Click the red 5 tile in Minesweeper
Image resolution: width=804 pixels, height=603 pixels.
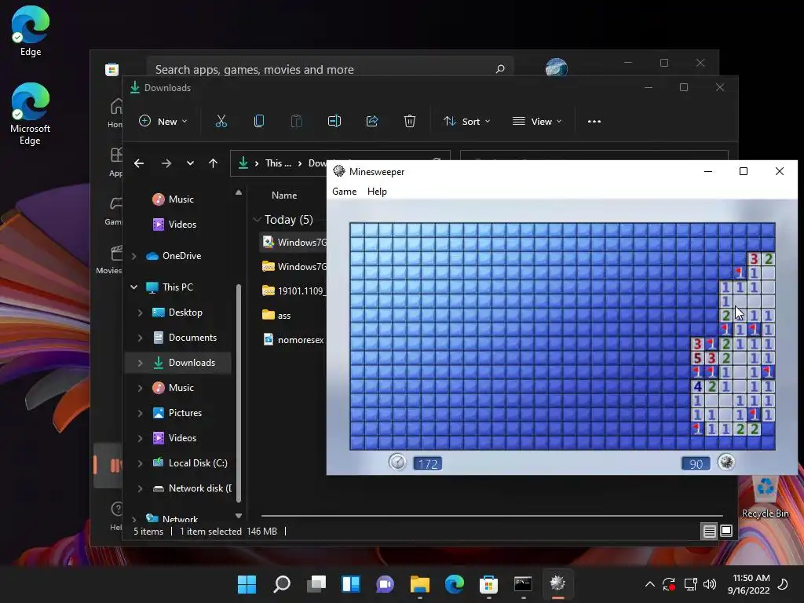(x=697, y=358)
